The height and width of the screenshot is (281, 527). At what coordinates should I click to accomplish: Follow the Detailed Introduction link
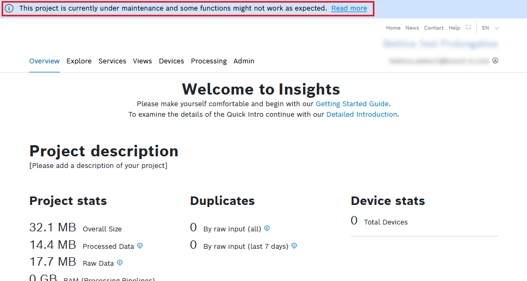pyautogui.click(x=362, y=114)
